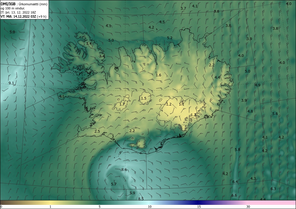Click the '10' label under the color scale
The width and height of the screenshot is (296, 209).
coord(149,207)
